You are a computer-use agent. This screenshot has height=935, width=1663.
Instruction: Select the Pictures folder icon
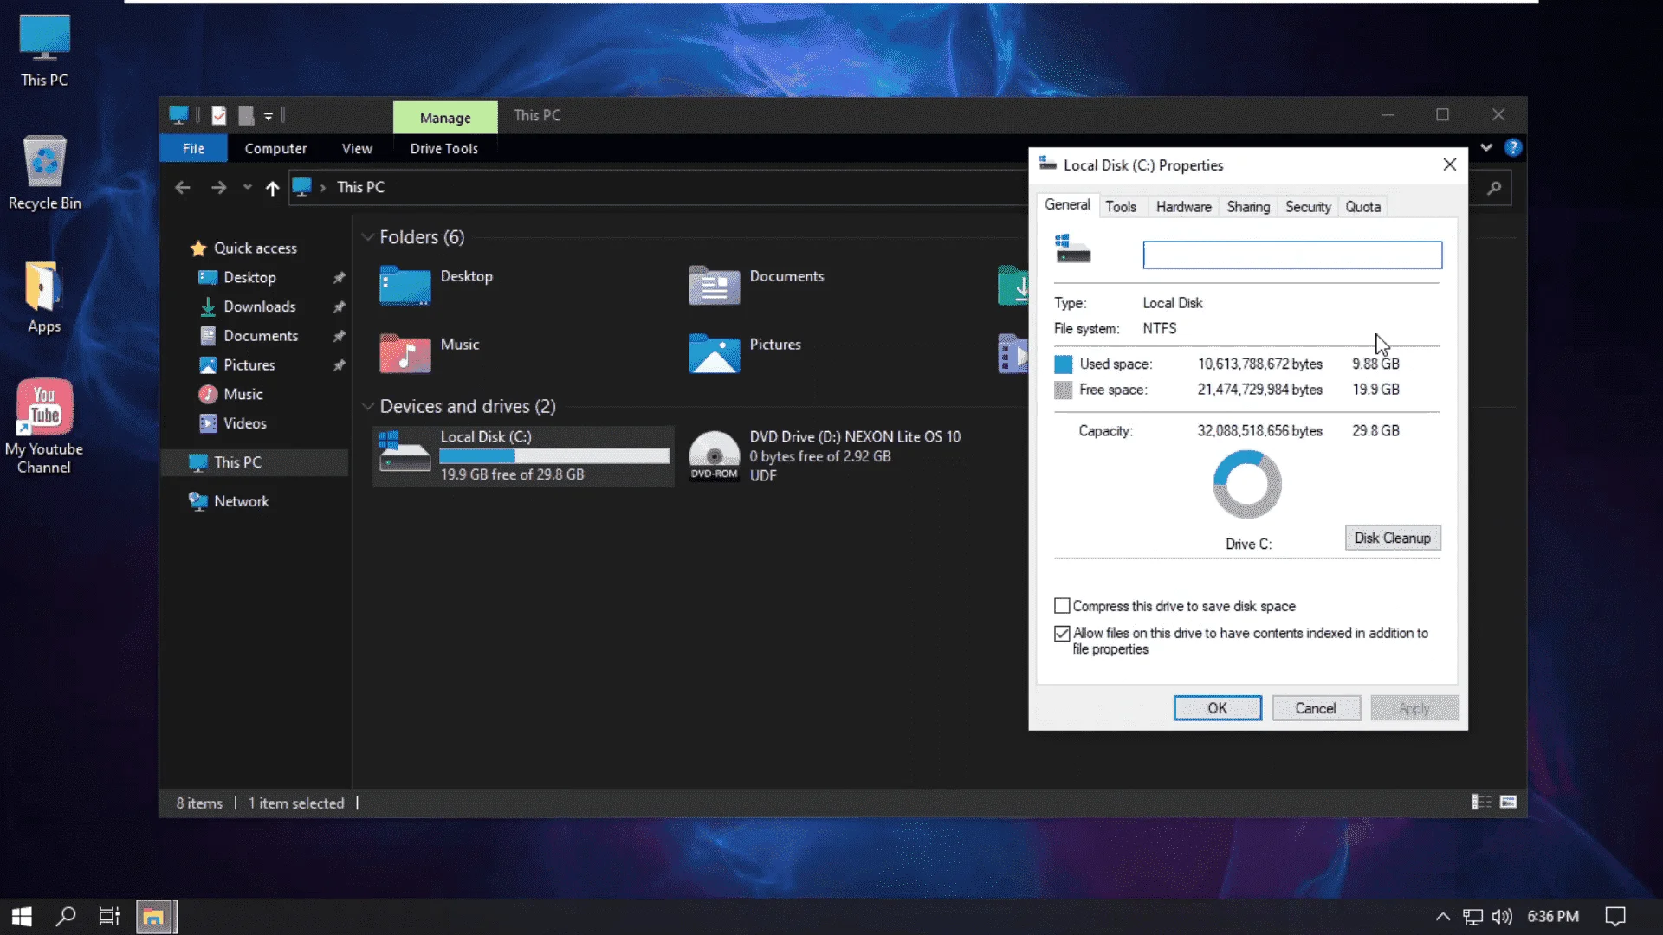pos(714,354)
